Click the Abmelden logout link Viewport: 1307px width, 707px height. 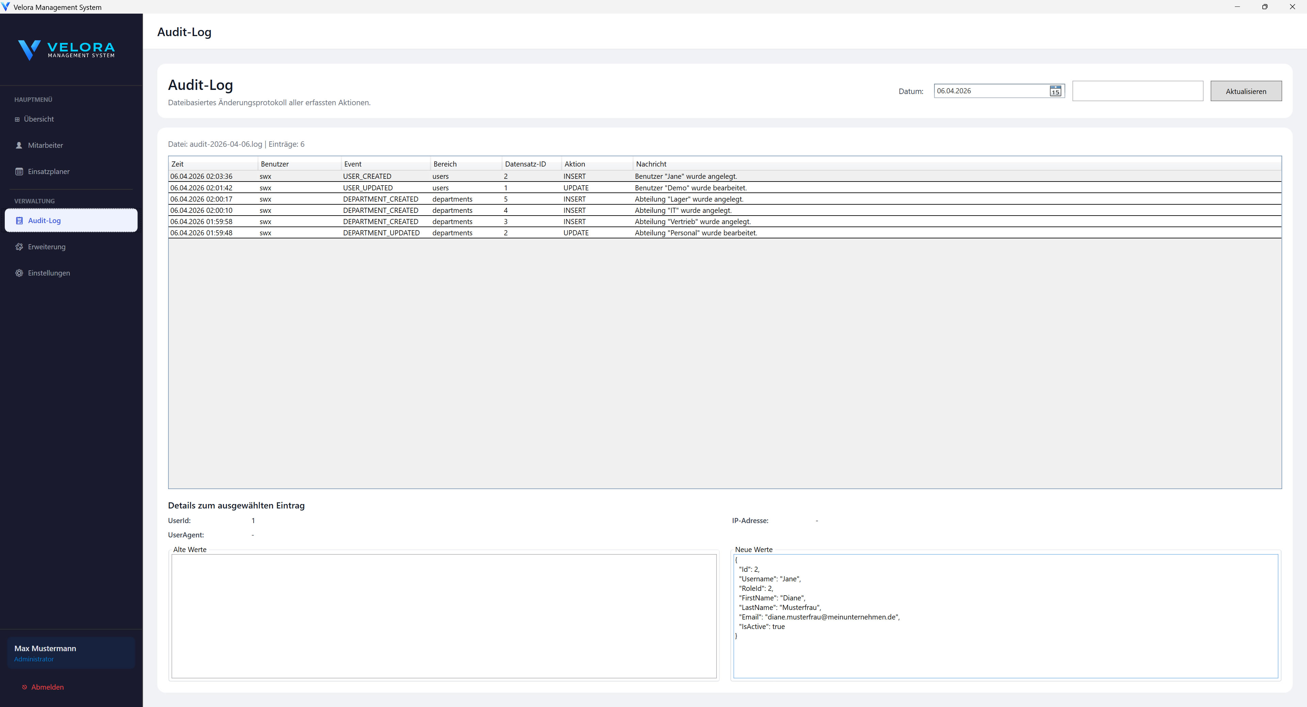(47, 687)
